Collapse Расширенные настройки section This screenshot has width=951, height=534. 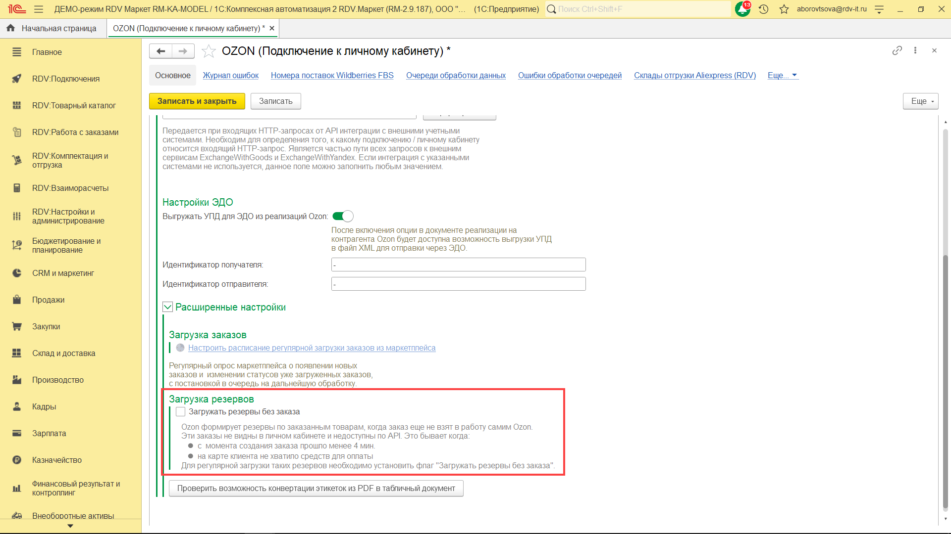(168, 307)
